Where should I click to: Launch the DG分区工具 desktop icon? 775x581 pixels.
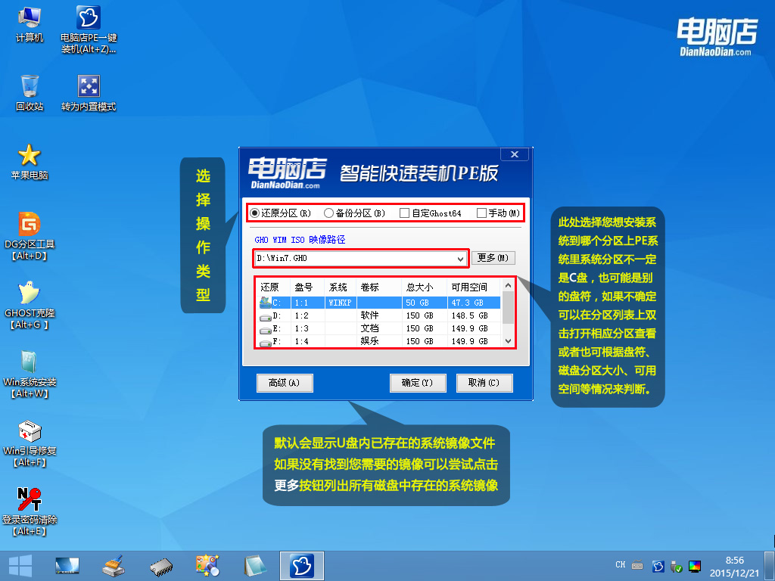pyautogui.click(x=30, y=236)
